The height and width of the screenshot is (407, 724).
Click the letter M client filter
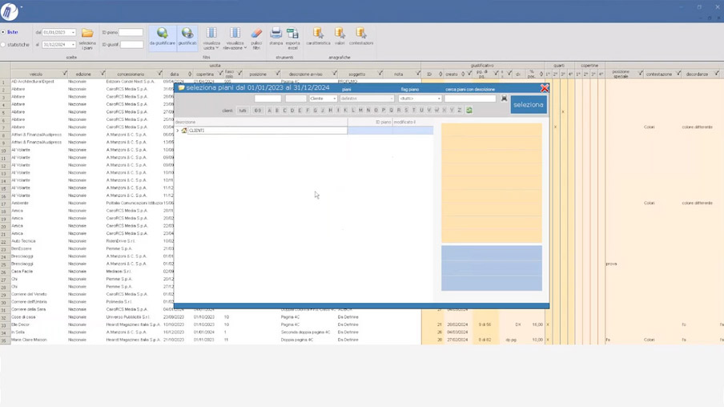coord(360,111)
